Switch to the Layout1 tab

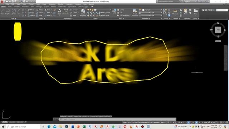pos(12,122)
